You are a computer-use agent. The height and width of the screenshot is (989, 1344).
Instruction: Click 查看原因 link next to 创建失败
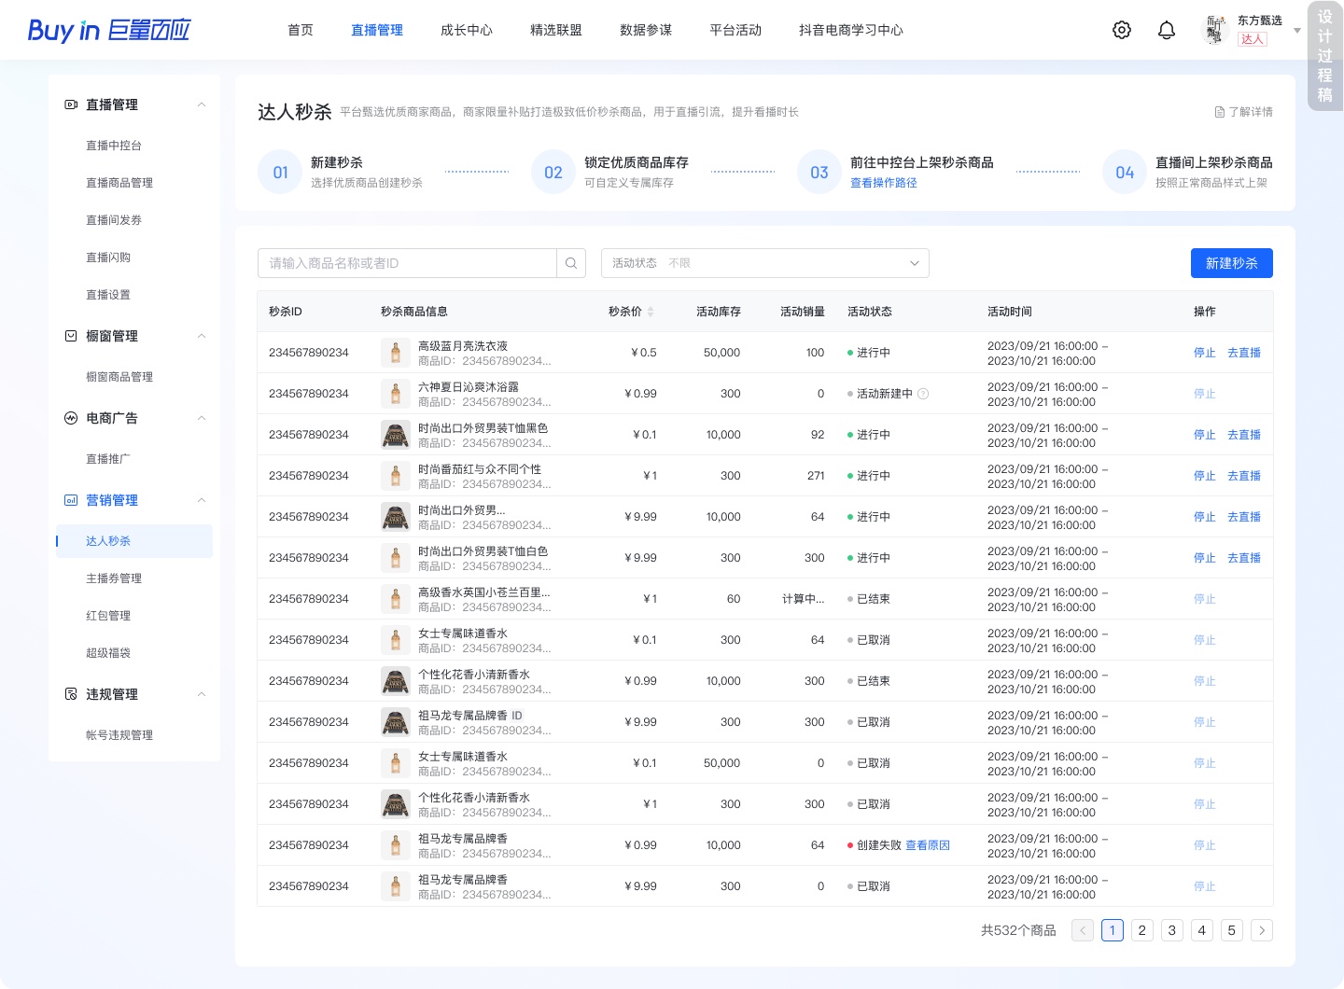[x=928, y=845]
